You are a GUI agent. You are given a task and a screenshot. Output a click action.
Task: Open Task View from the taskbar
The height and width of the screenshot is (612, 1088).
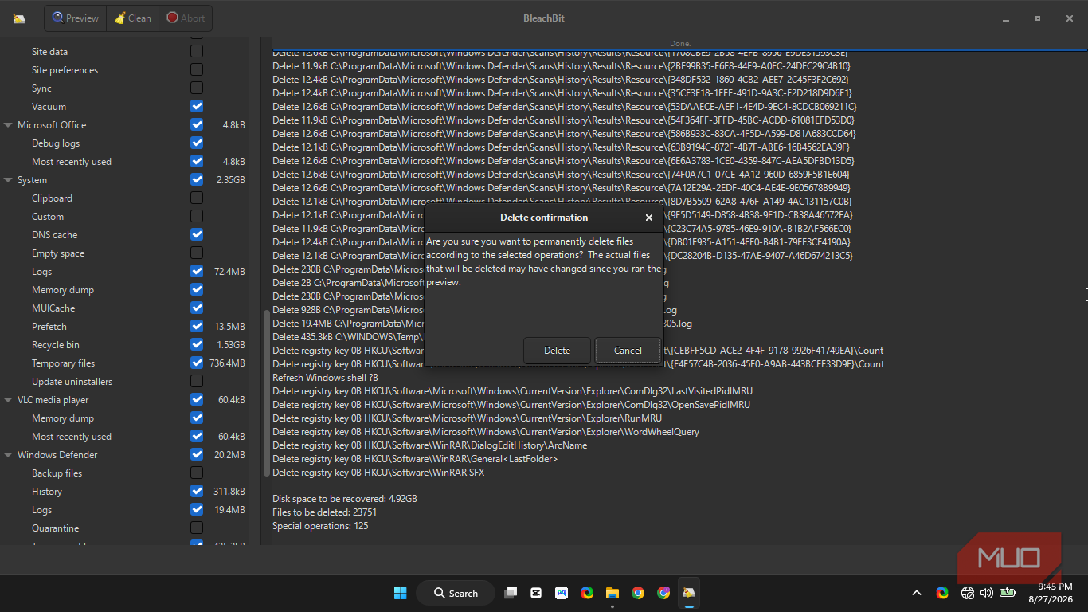pos(511,593)
